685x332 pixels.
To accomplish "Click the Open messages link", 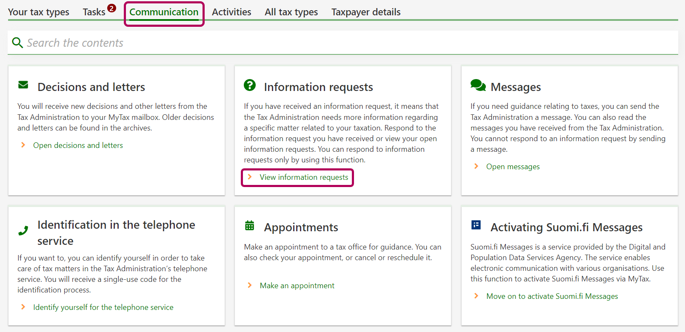I will coord(513,167).
